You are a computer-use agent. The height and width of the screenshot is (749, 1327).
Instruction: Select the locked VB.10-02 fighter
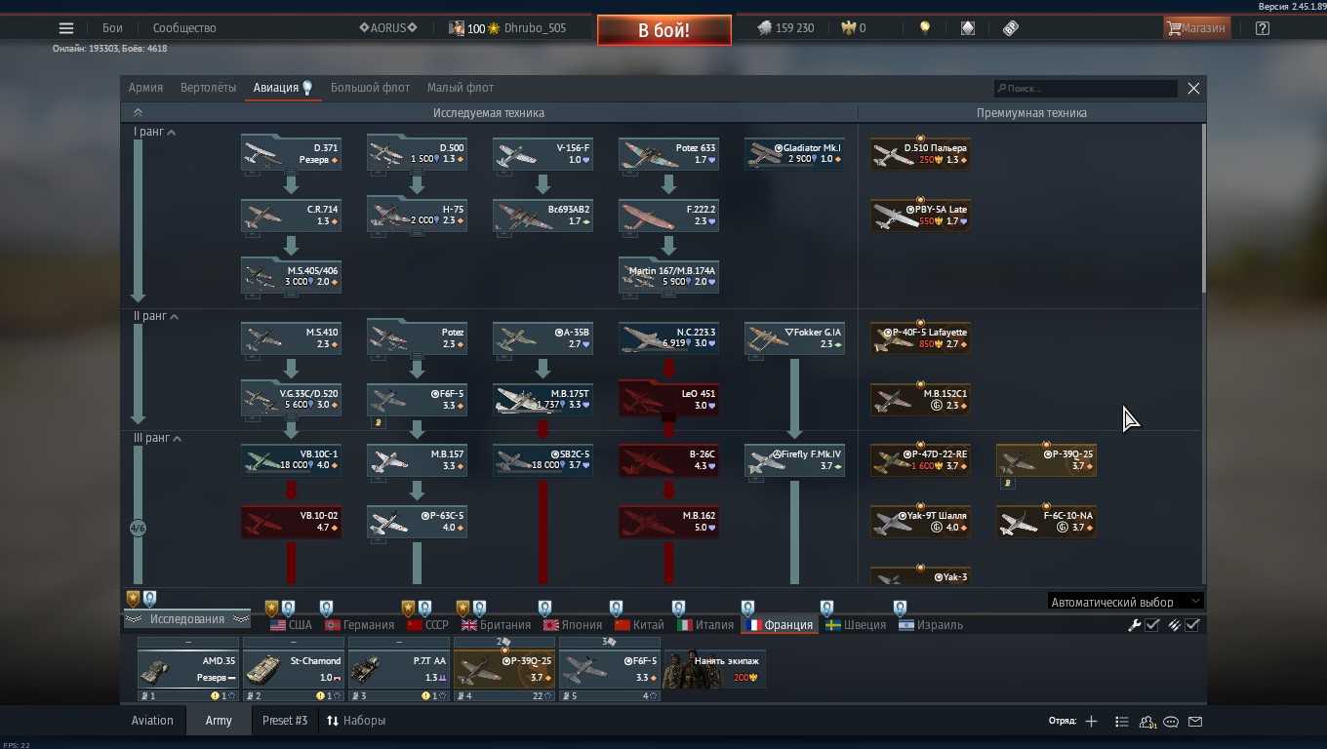click(x=291, y=522)
